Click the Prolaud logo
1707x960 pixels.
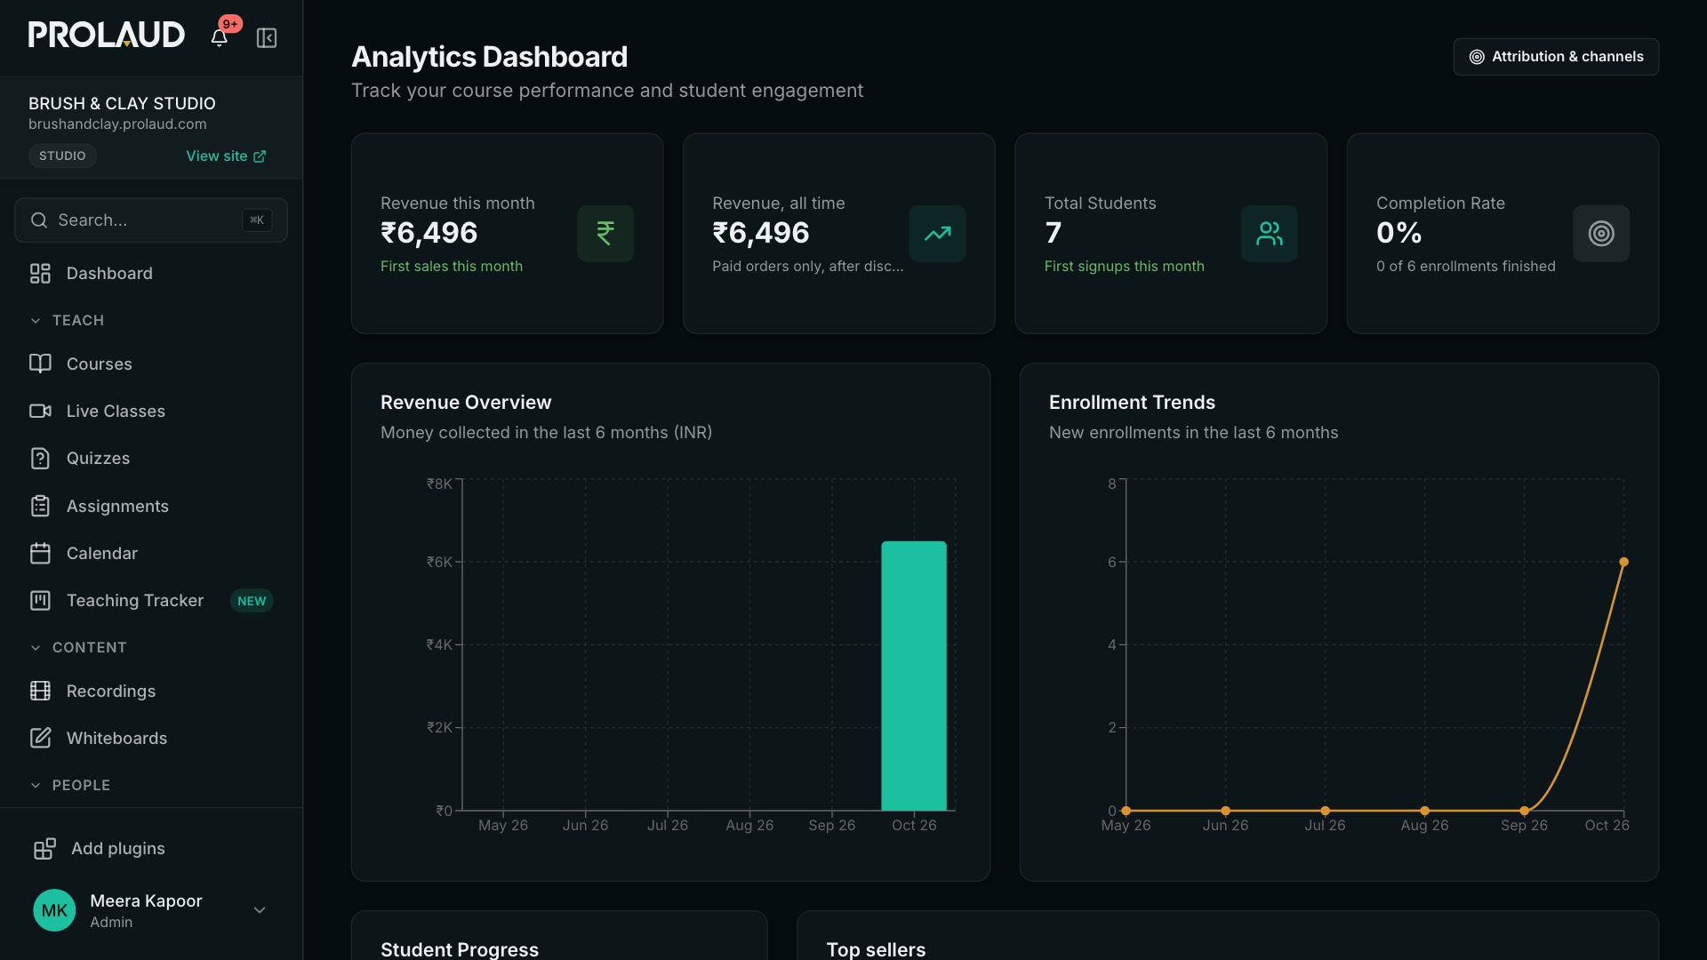coord(106,35)
